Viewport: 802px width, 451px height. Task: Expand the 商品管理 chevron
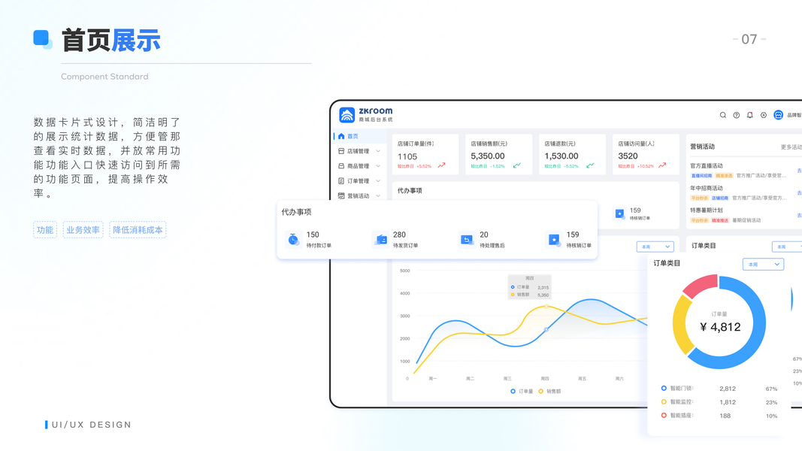pos(378,166)
